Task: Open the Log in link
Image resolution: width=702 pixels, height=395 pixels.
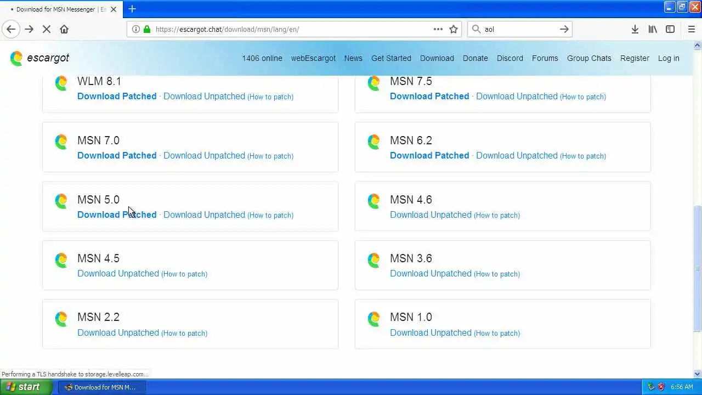Action: pos(669,58)
